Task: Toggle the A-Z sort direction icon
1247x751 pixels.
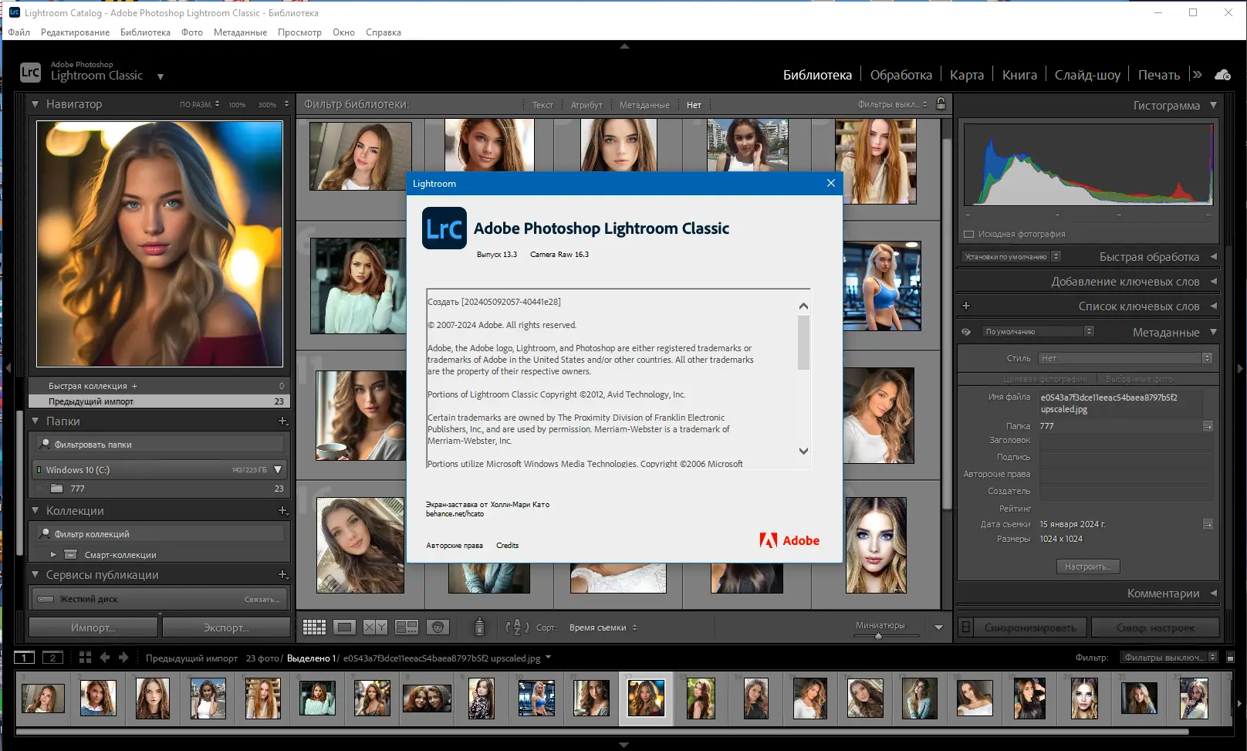Action: (517, 628)
